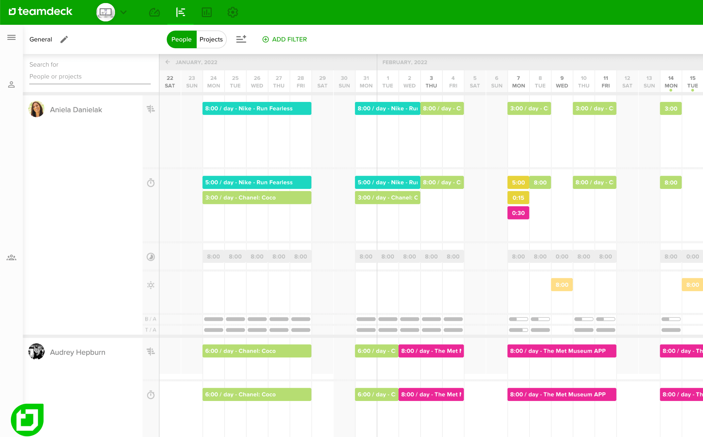
Task: Open the settings gear icon in top bar
Action: (233, 13)
